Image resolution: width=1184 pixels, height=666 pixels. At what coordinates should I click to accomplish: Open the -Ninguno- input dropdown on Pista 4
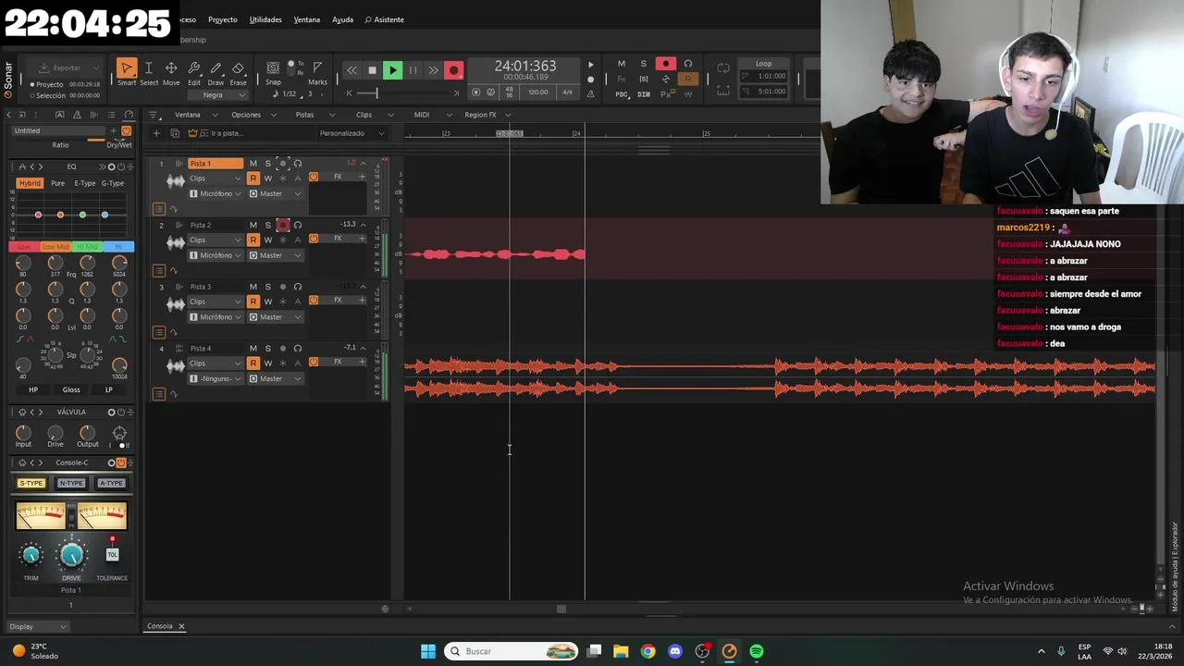(215, 379)
